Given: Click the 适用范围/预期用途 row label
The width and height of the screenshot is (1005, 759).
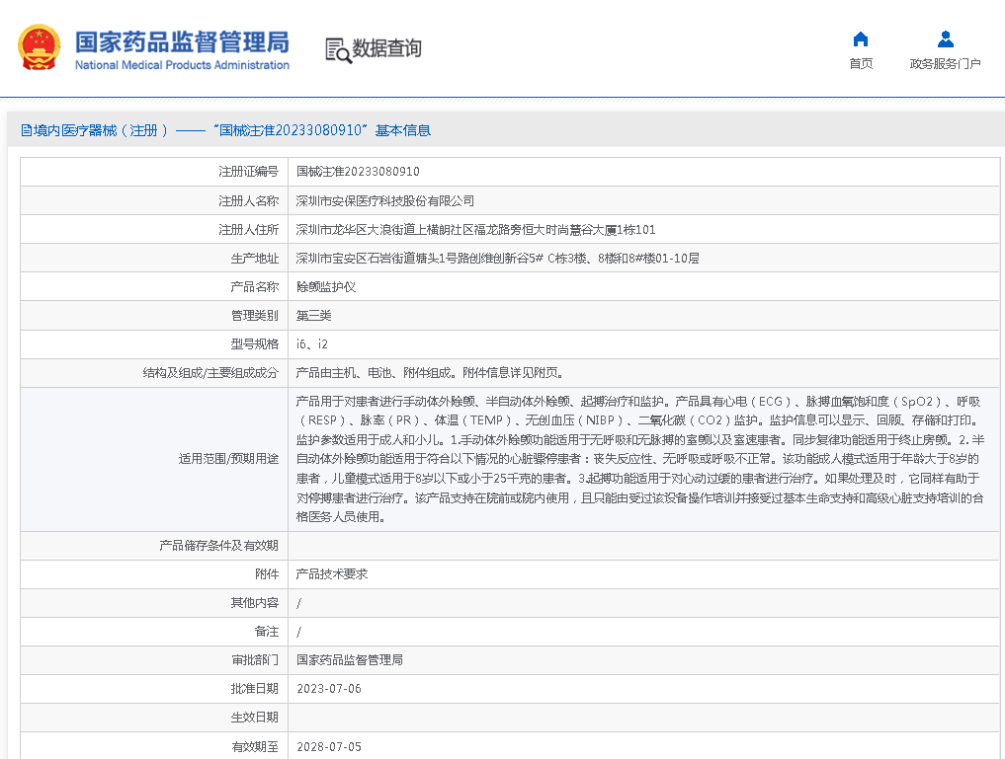Looking at the screenshot, I should pos(227,459).
